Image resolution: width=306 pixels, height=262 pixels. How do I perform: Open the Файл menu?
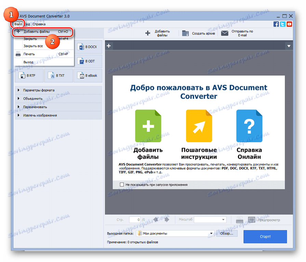(18, 24)
